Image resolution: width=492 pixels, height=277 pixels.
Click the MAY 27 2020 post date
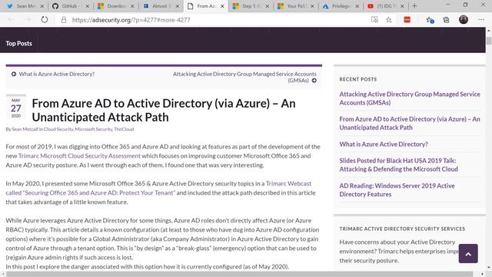(16, 108)
